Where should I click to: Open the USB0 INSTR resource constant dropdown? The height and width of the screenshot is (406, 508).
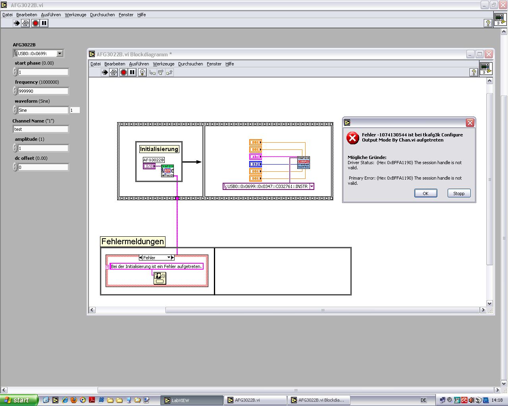point(312,186)
